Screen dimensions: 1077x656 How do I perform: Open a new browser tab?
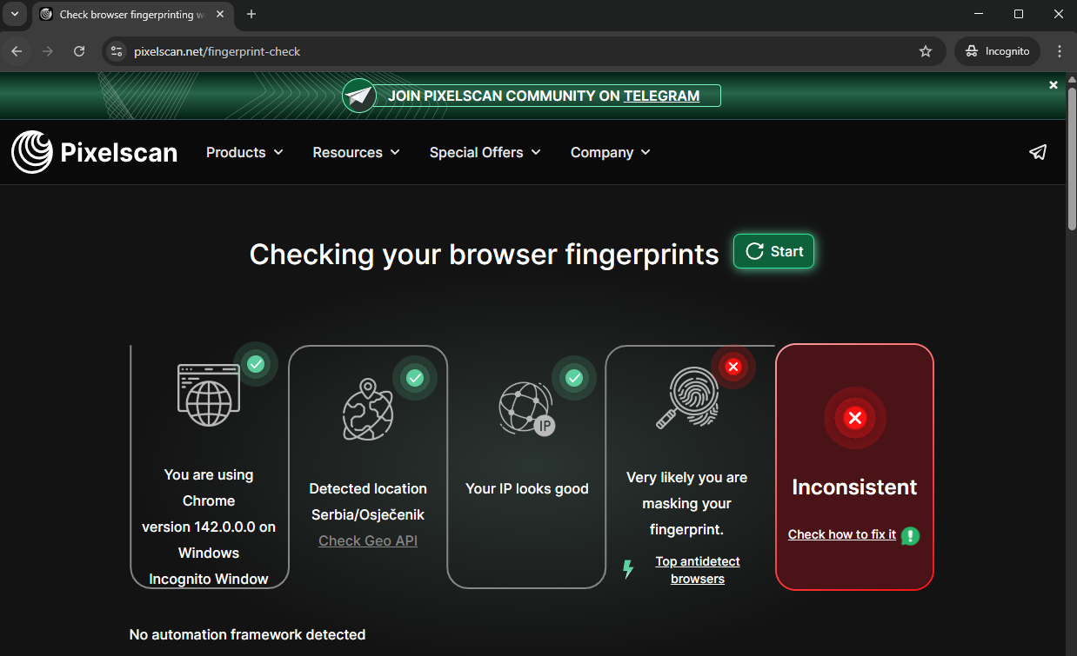pos(251,14)
